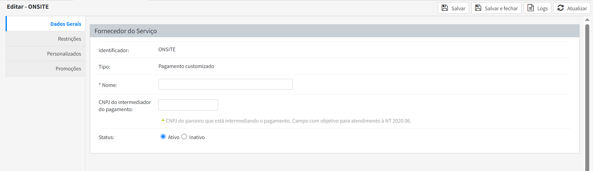
Task: Focus the Nome text field
Action: tap(225, 84)
